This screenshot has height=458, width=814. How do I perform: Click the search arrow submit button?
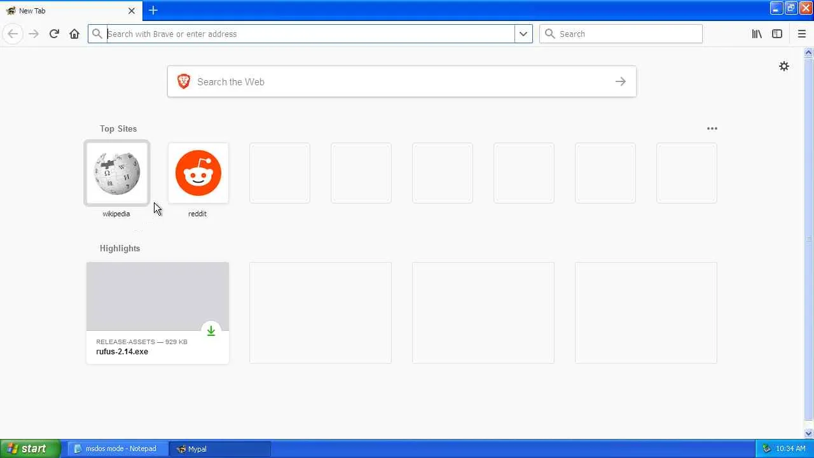click(621, 81)
